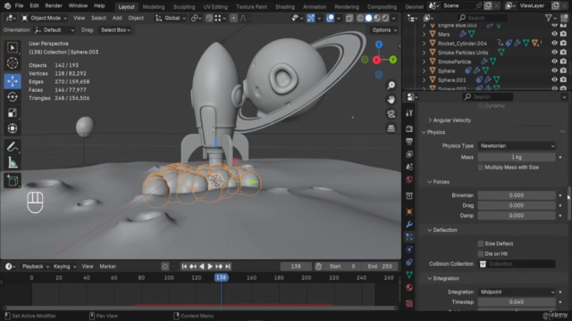572x321 pixels.
Task: Click the pan view hand icon
Action: coord(391,99)
